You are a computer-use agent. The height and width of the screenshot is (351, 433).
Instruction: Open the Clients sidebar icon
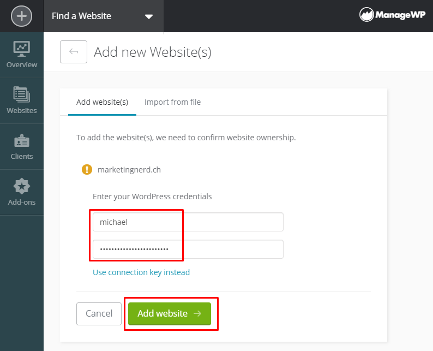(x=21, y=141)
